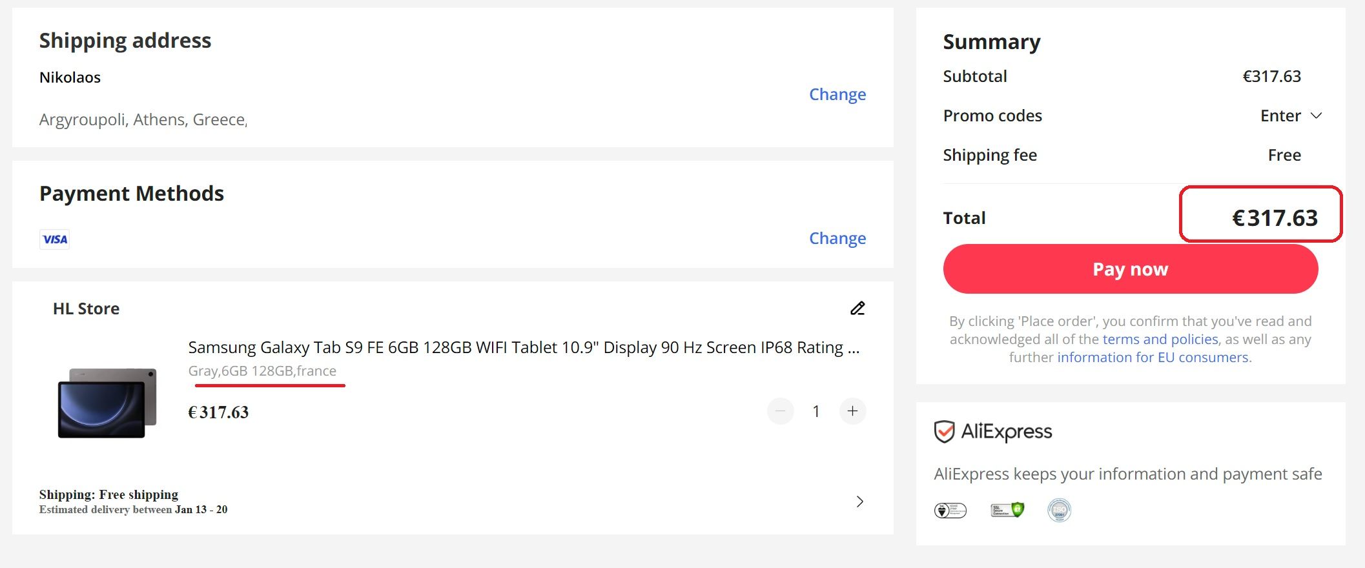Viewport: 1365px width, 568px height.
Task: Click the AliExpress shield logo icon
Action: (x=944, y=432)
